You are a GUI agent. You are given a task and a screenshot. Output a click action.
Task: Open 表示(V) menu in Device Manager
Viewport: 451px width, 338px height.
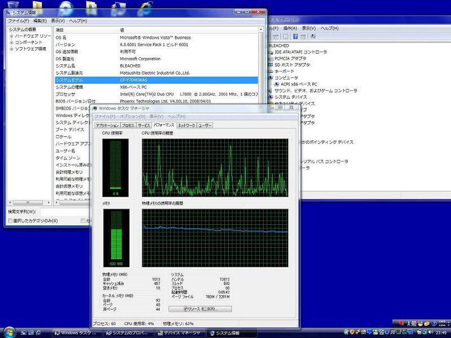tap(308, 28)
